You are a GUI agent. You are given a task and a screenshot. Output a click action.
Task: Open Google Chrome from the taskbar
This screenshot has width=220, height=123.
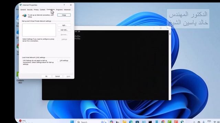[163, 122]
